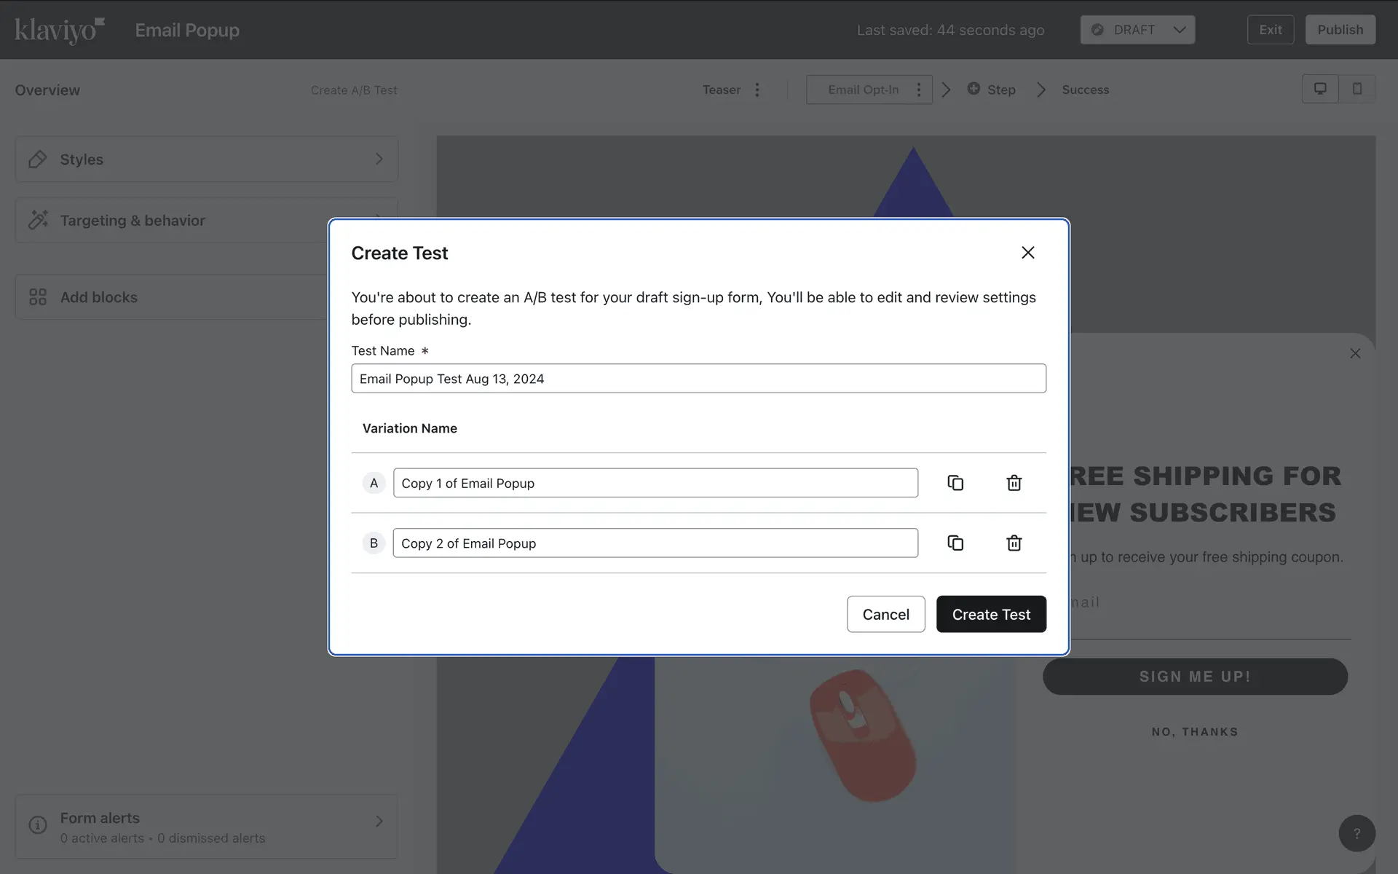The height and width of the screenshot is (874, 1398).
Task: Close the Create Test dialog
Action: pos(1027,253)
